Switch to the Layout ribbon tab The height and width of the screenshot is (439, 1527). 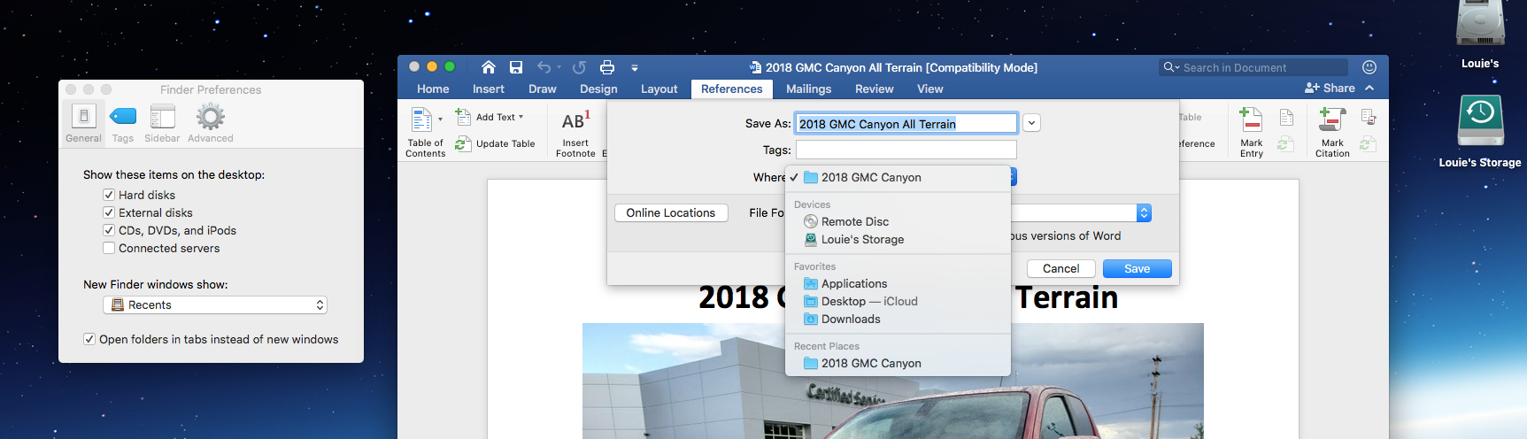(x=659, y=89)
